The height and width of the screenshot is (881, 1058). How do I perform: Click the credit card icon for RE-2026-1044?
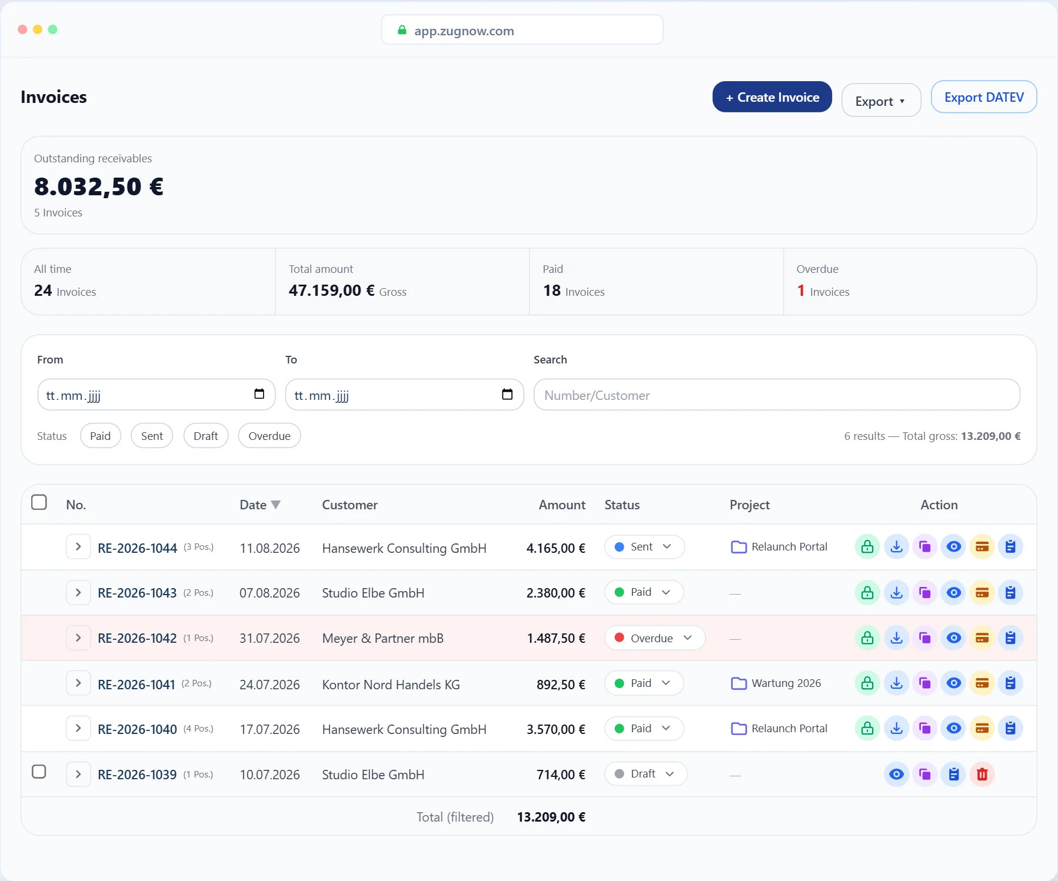point(982,547)
